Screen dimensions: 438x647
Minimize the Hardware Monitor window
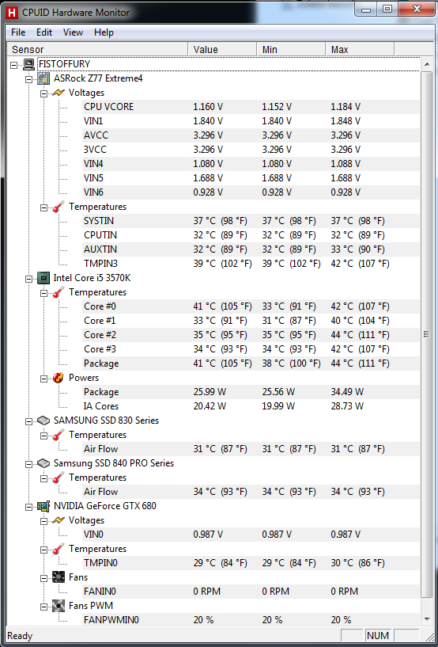coord(367,9)
